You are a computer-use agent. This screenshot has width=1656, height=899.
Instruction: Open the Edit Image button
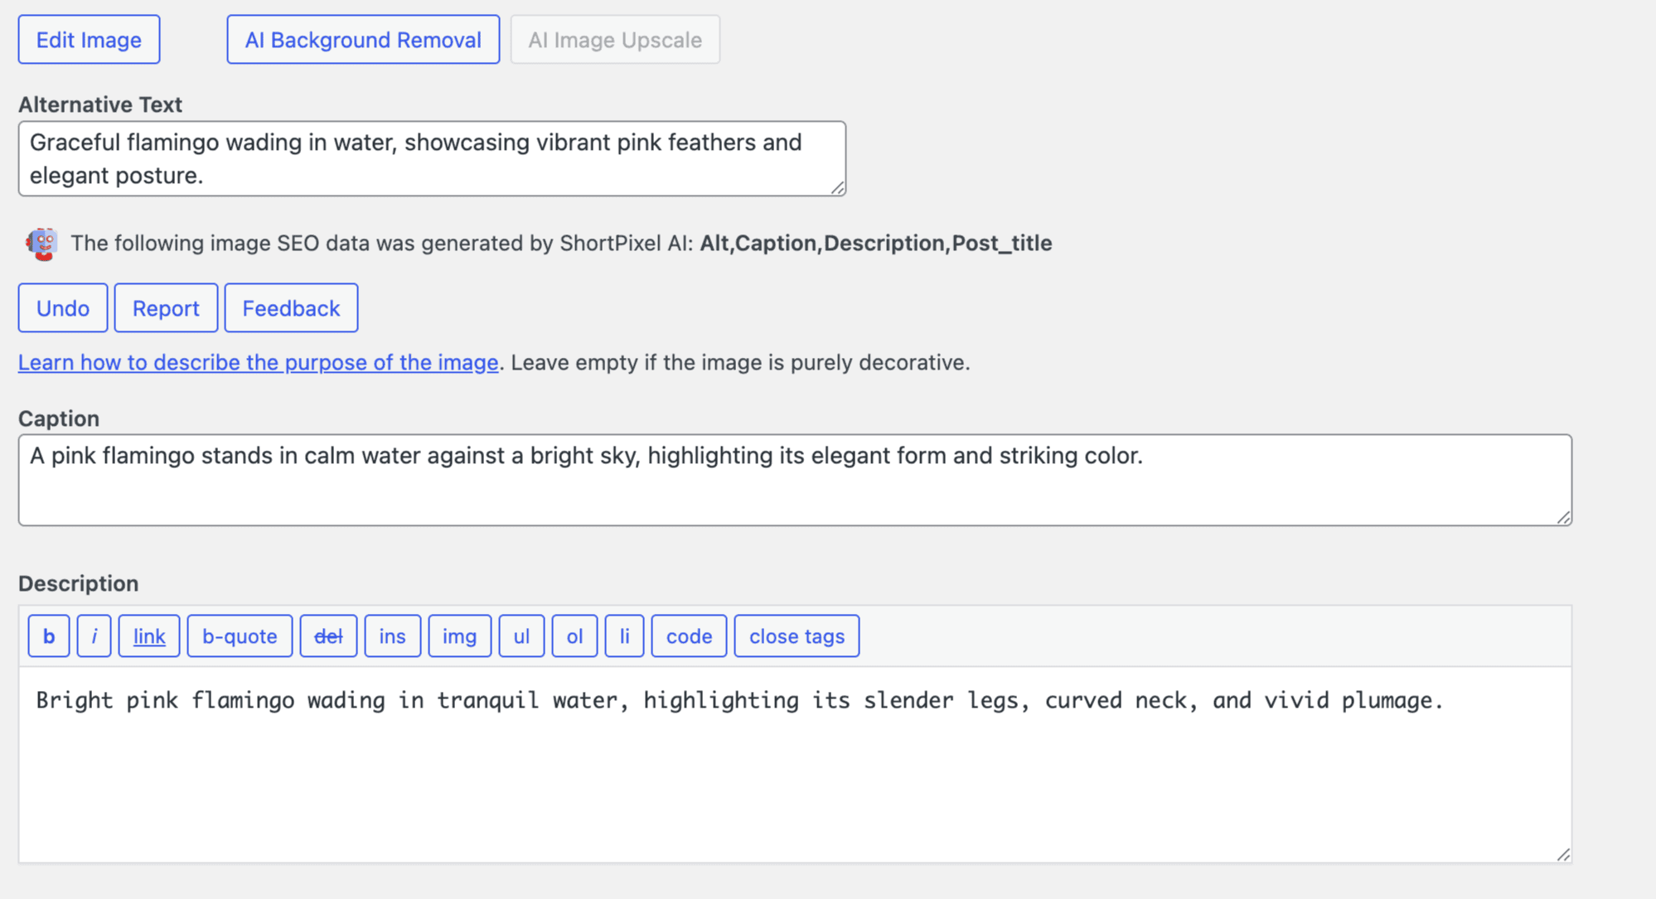[x=89, y=40]
